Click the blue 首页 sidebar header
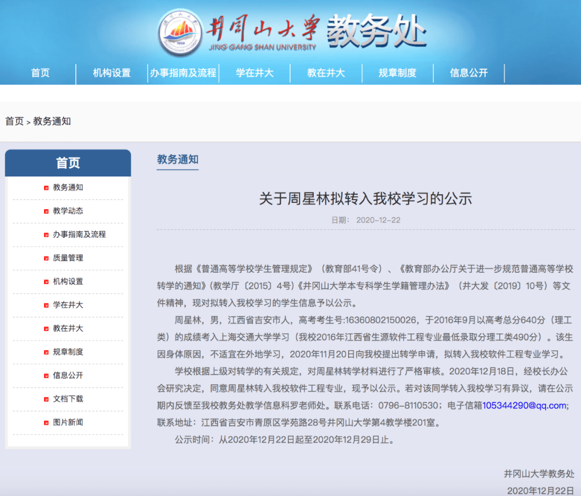Viewport: 581px width, 496px height. click(x=68, y=162)
